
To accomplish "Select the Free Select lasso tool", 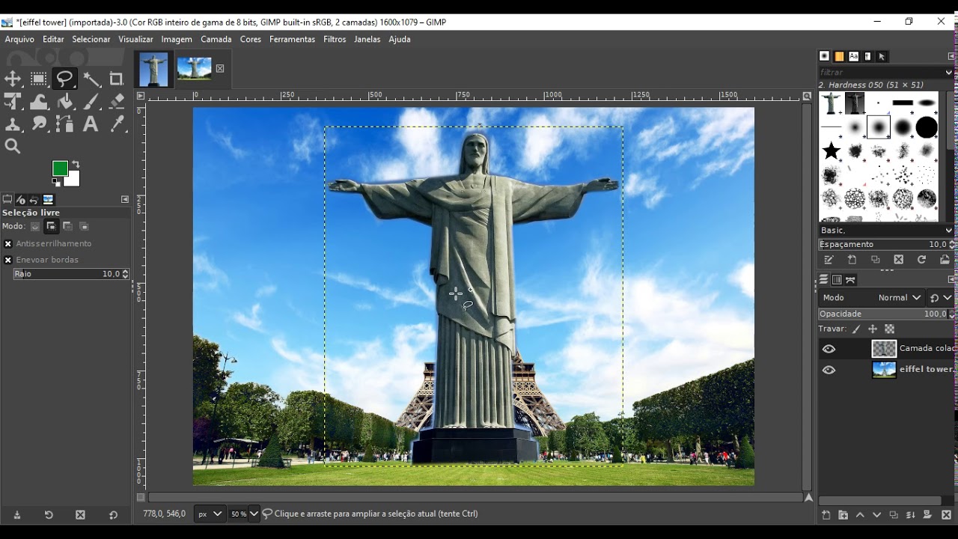I will click(65, 79).
